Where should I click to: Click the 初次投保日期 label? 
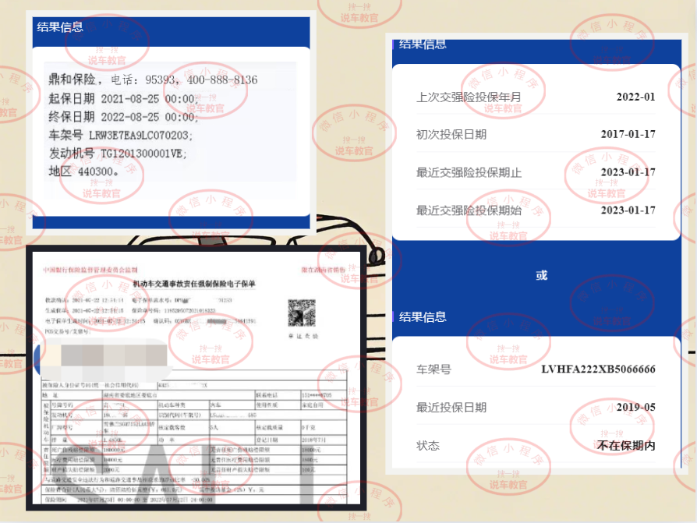tap(451, 134)
